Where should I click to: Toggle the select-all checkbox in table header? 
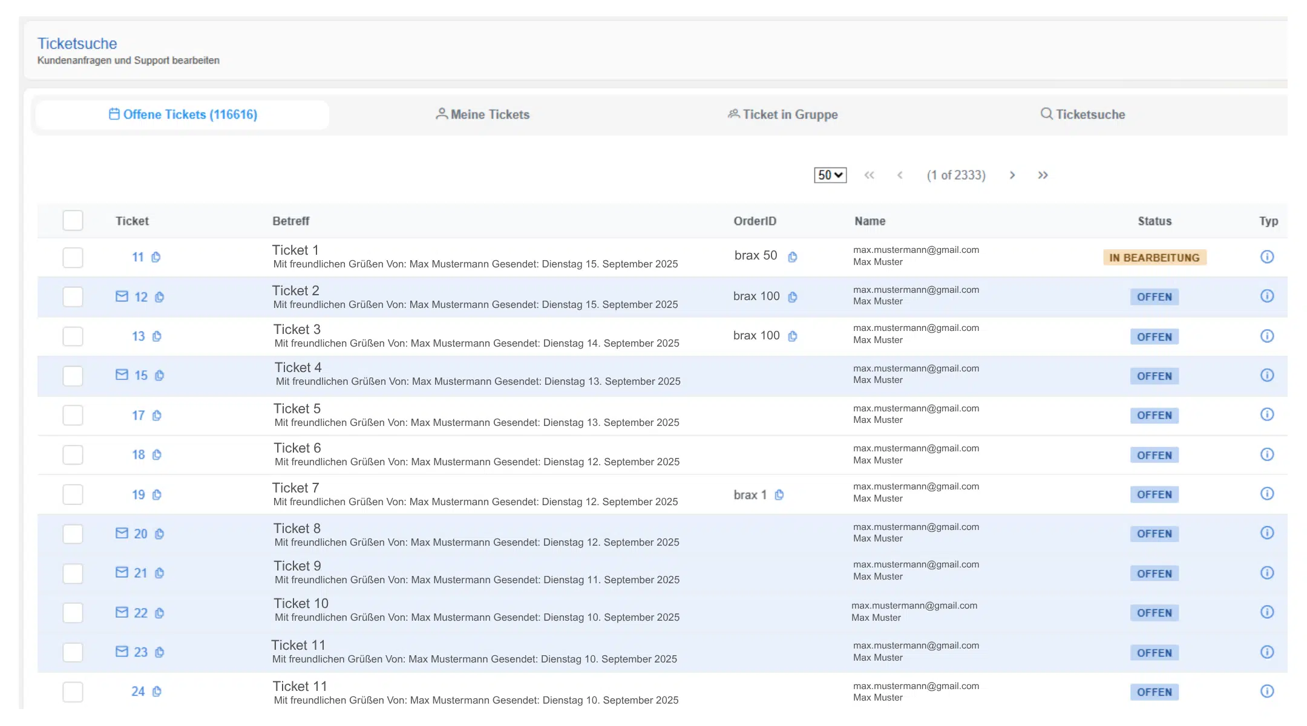point(73,221)
